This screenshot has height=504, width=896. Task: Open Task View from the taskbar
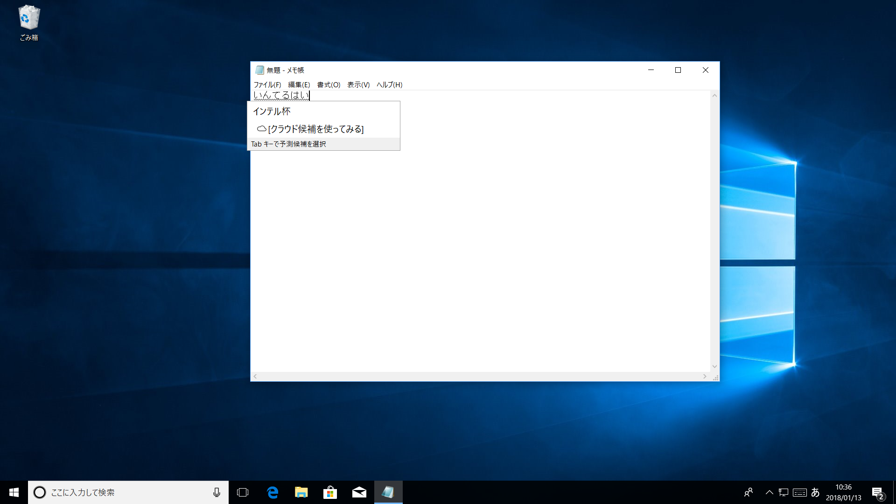[243, 492]
